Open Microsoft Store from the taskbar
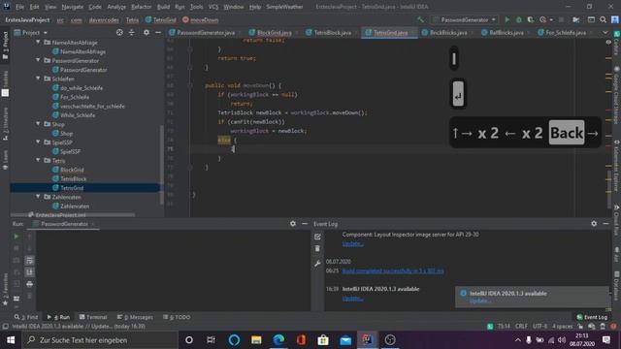Screen dimensions: 621x349 [x=323, y=340]
